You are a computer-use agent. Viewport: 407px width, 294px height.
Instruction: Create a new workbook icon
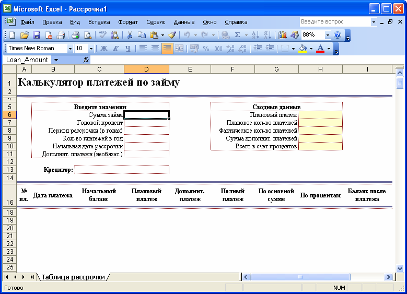tap(12, 35)
